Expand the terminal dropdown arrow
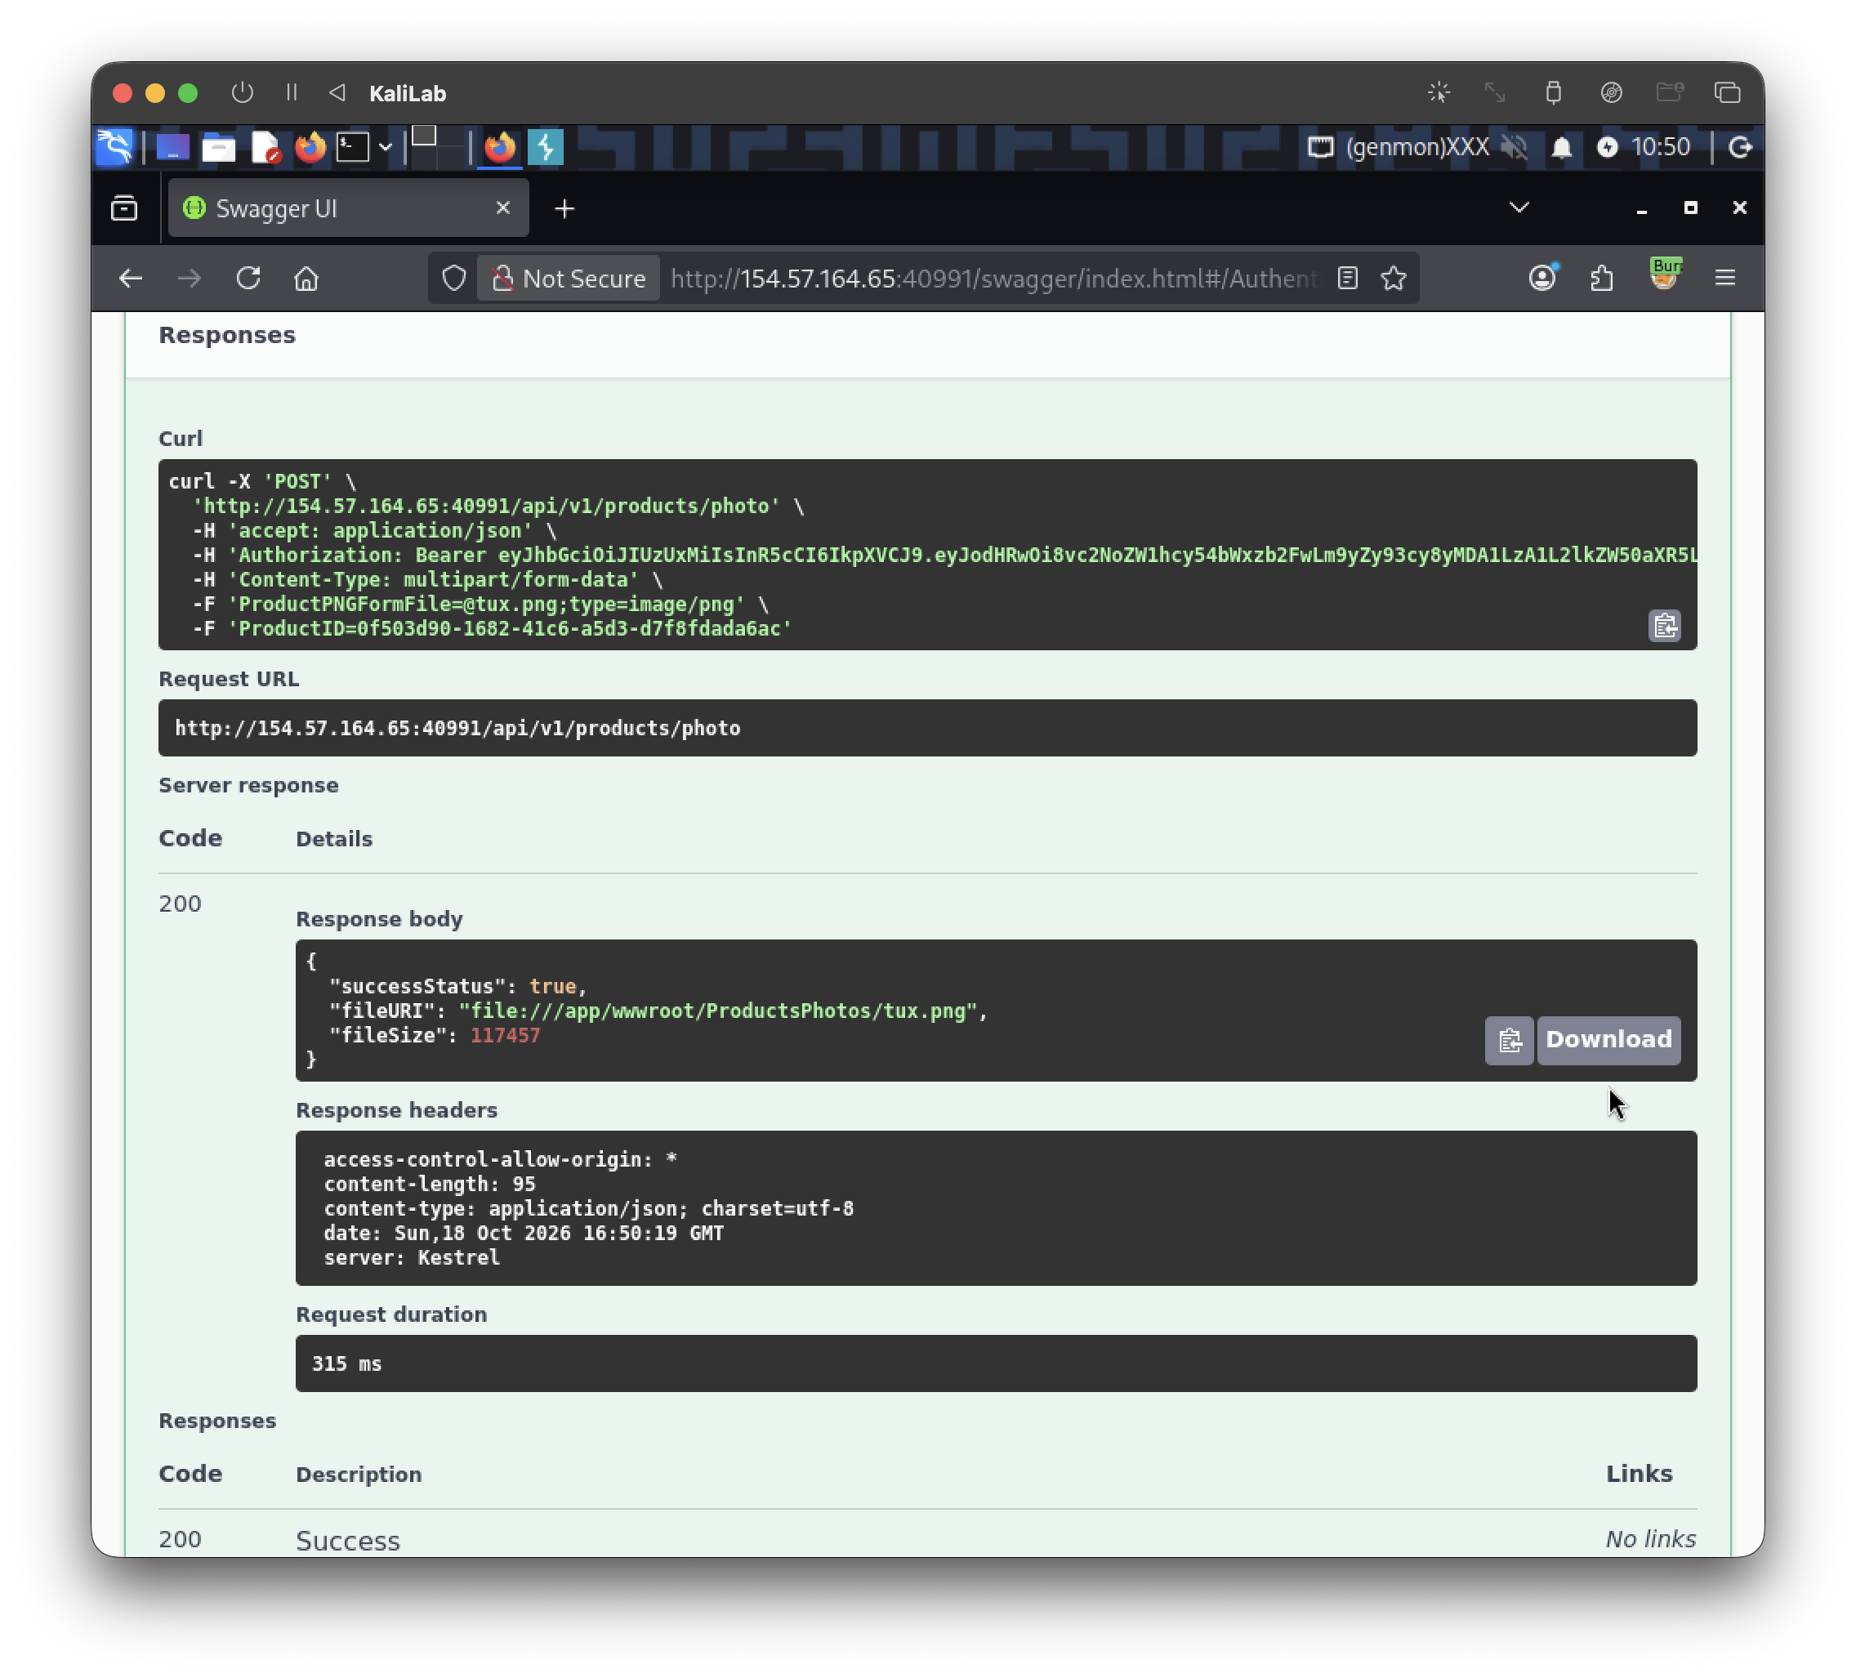The image size is (1856, 1678). tap(386, 147)
